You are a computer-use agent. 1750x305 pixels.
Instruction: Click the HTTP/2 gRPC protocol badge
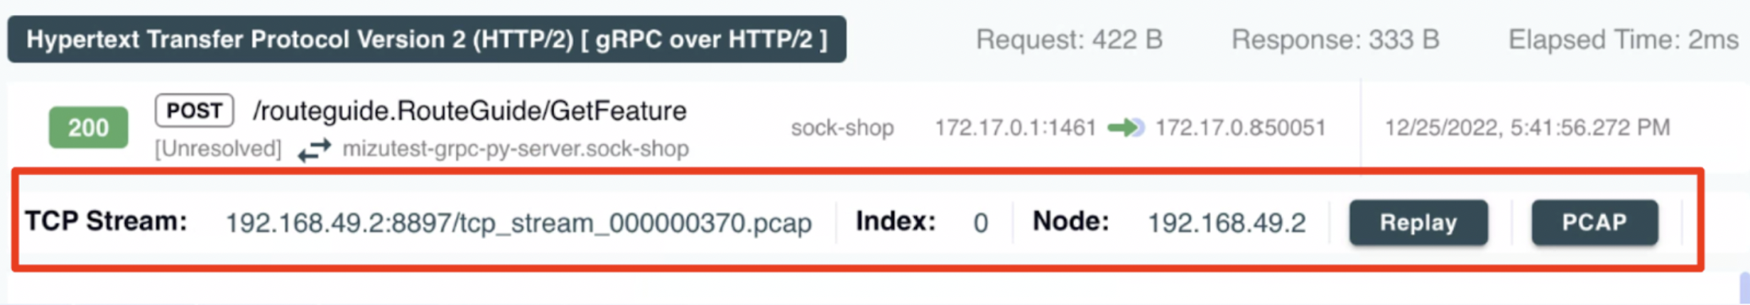coord(426,40)
